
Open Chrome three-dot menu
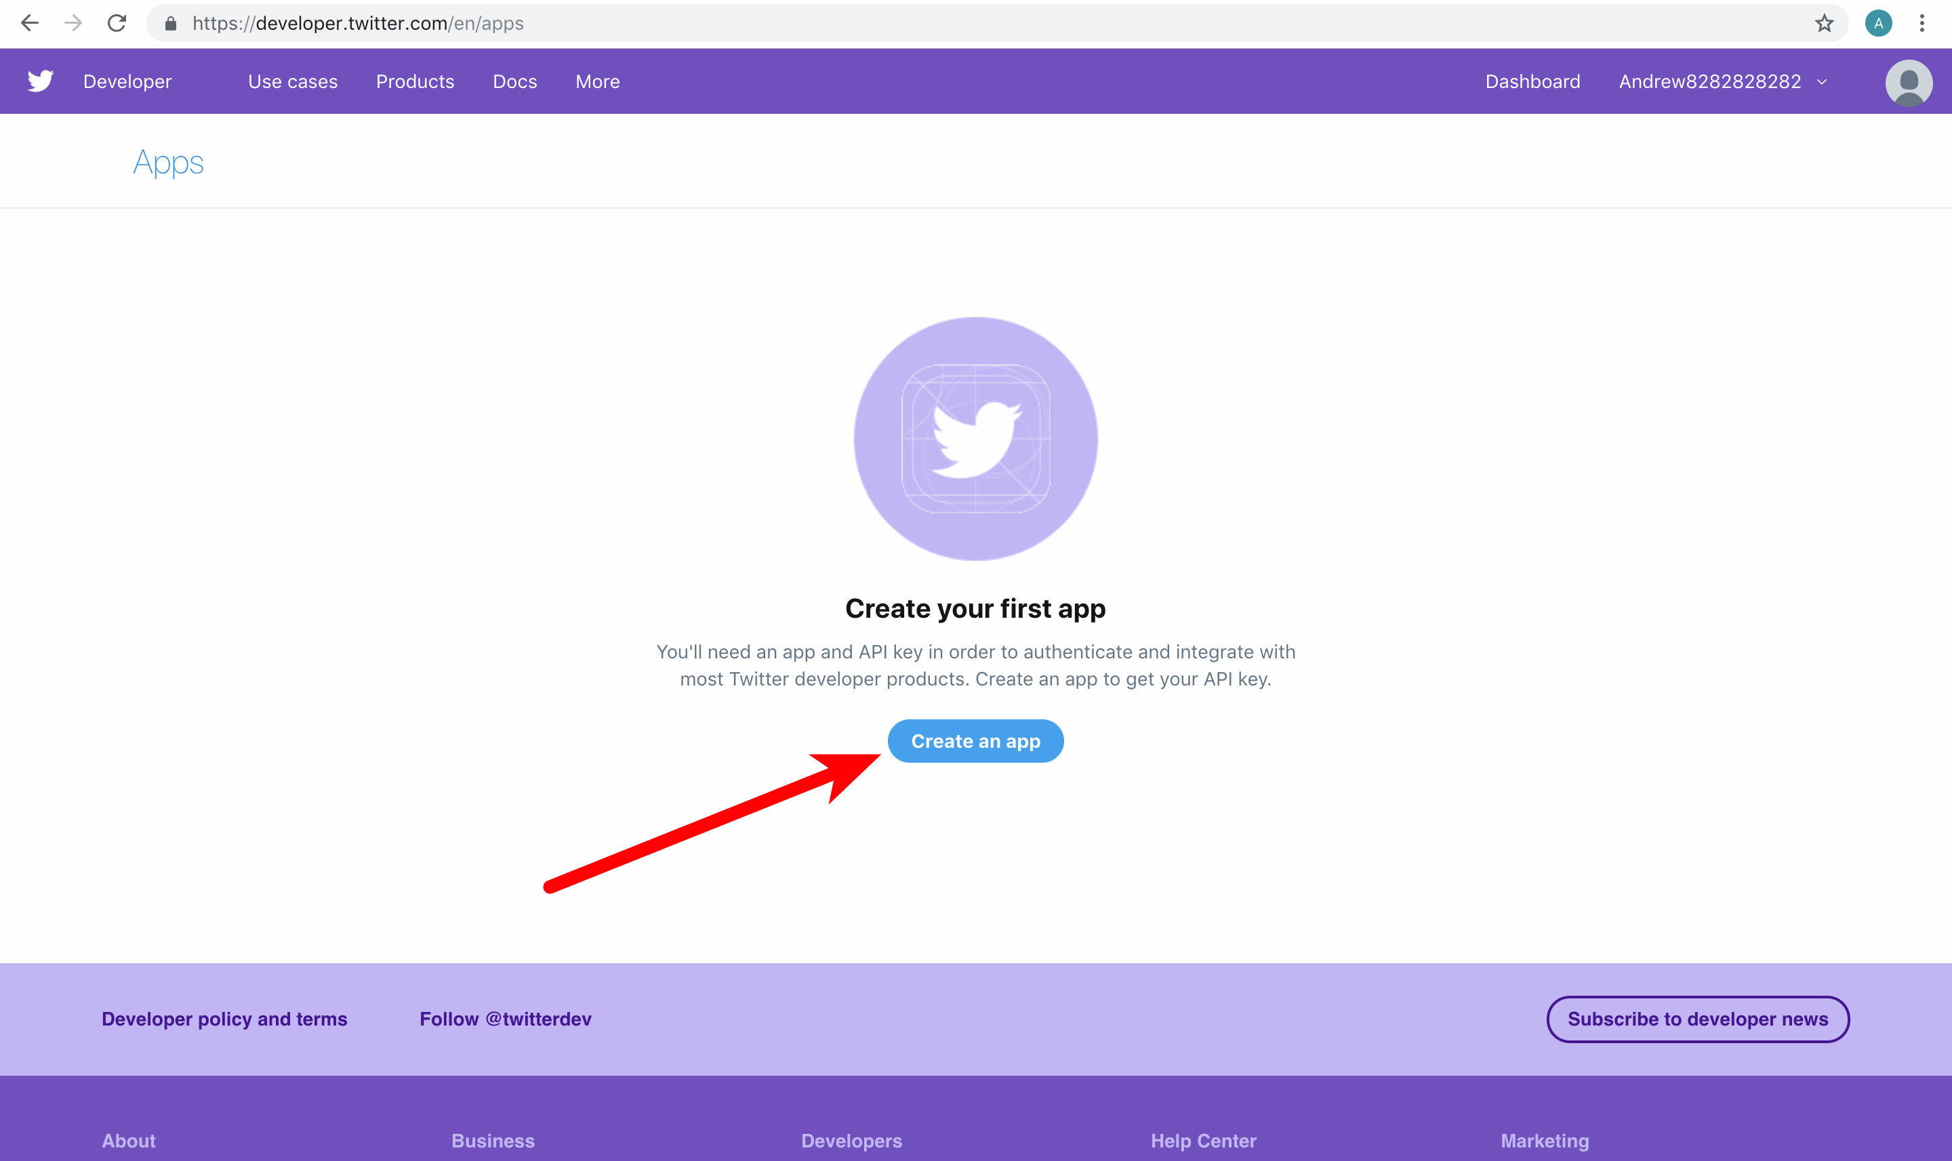tap(1922, 24)
